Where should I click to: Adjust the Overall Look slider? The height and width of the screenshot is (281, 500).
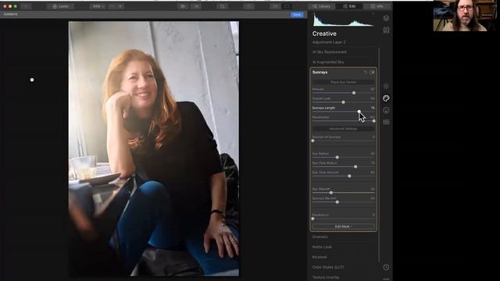click(x=344, y=102)
